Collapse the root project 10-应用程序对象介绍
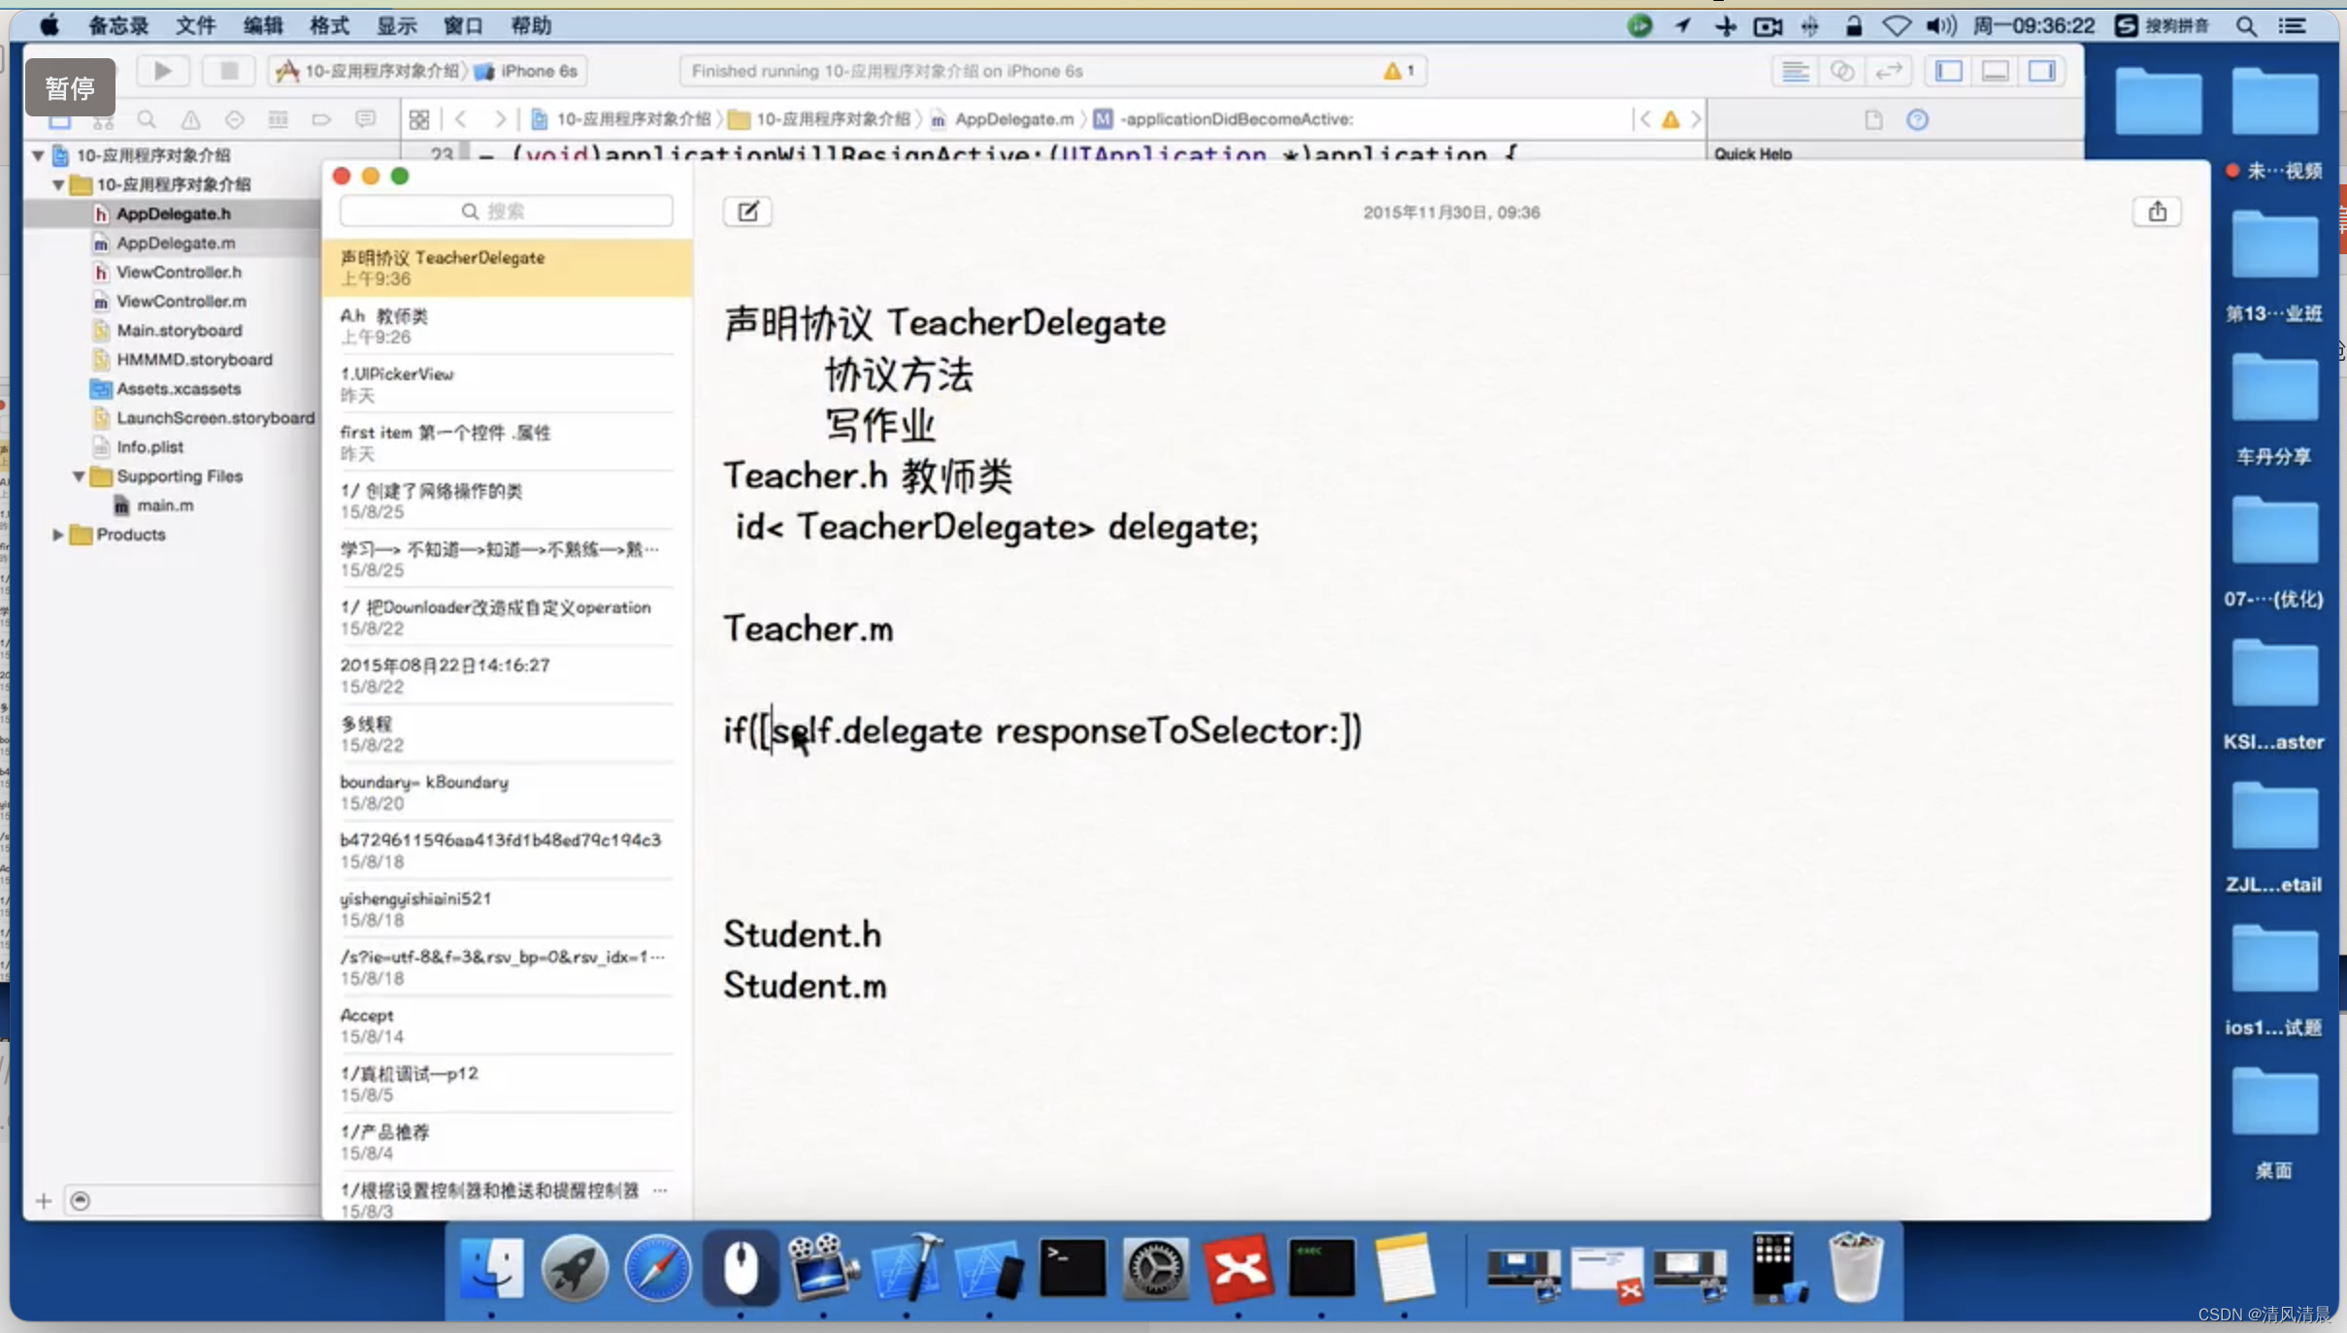 tap(38, 155)
